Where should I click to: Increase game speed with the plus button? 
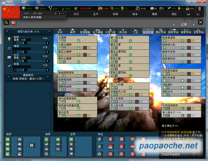pos(60,14)
